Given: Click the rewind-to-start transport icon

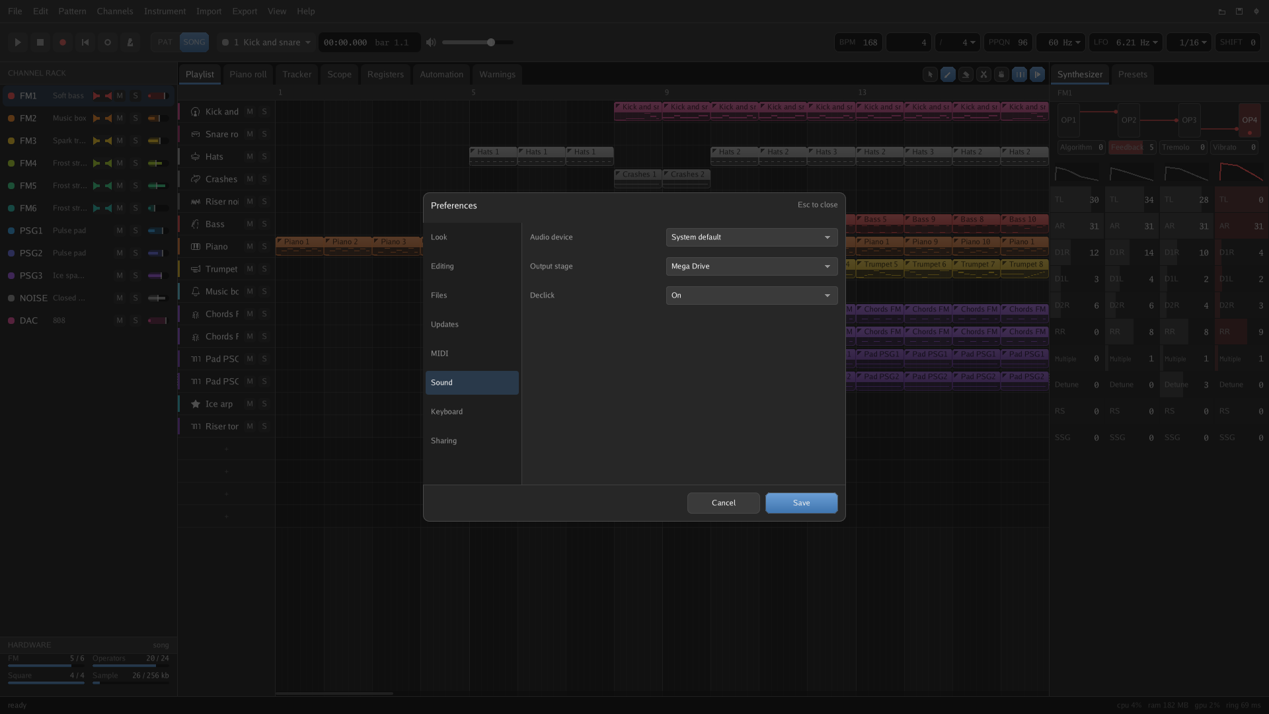Looking at the screenshot, I should tap(85, 42).
